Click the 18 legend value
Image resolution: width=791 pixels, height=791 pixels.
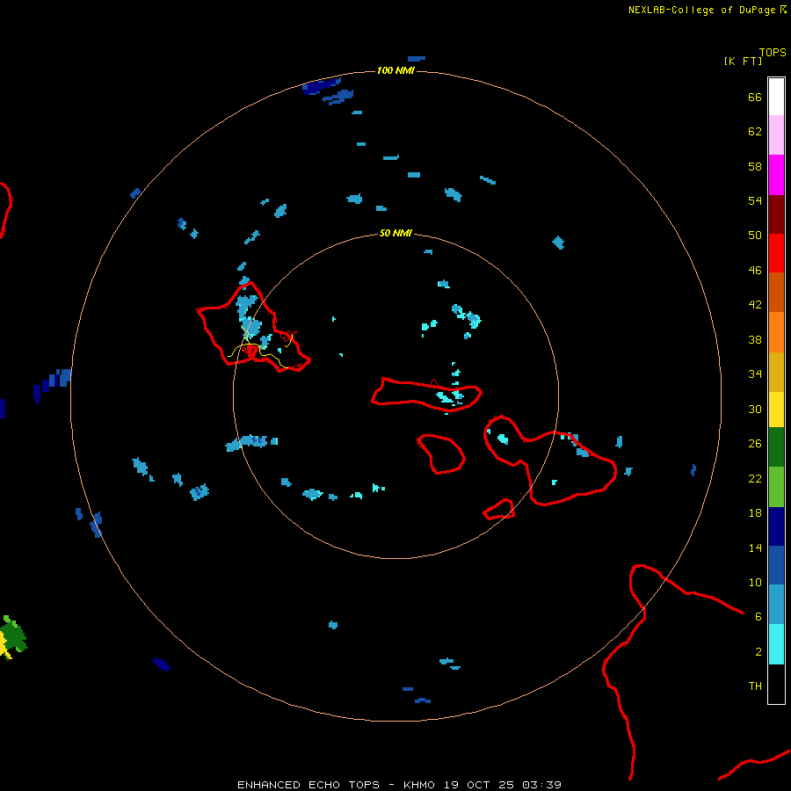pos(755,513)
